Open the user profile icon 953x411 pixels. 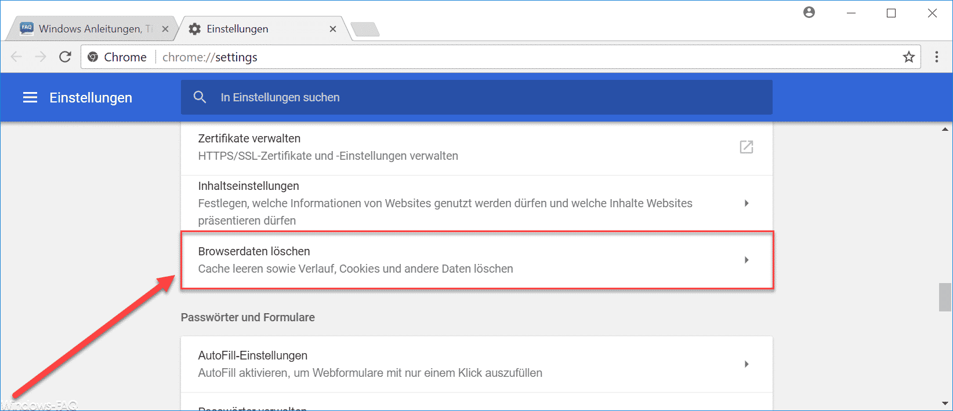pos(809,12)
